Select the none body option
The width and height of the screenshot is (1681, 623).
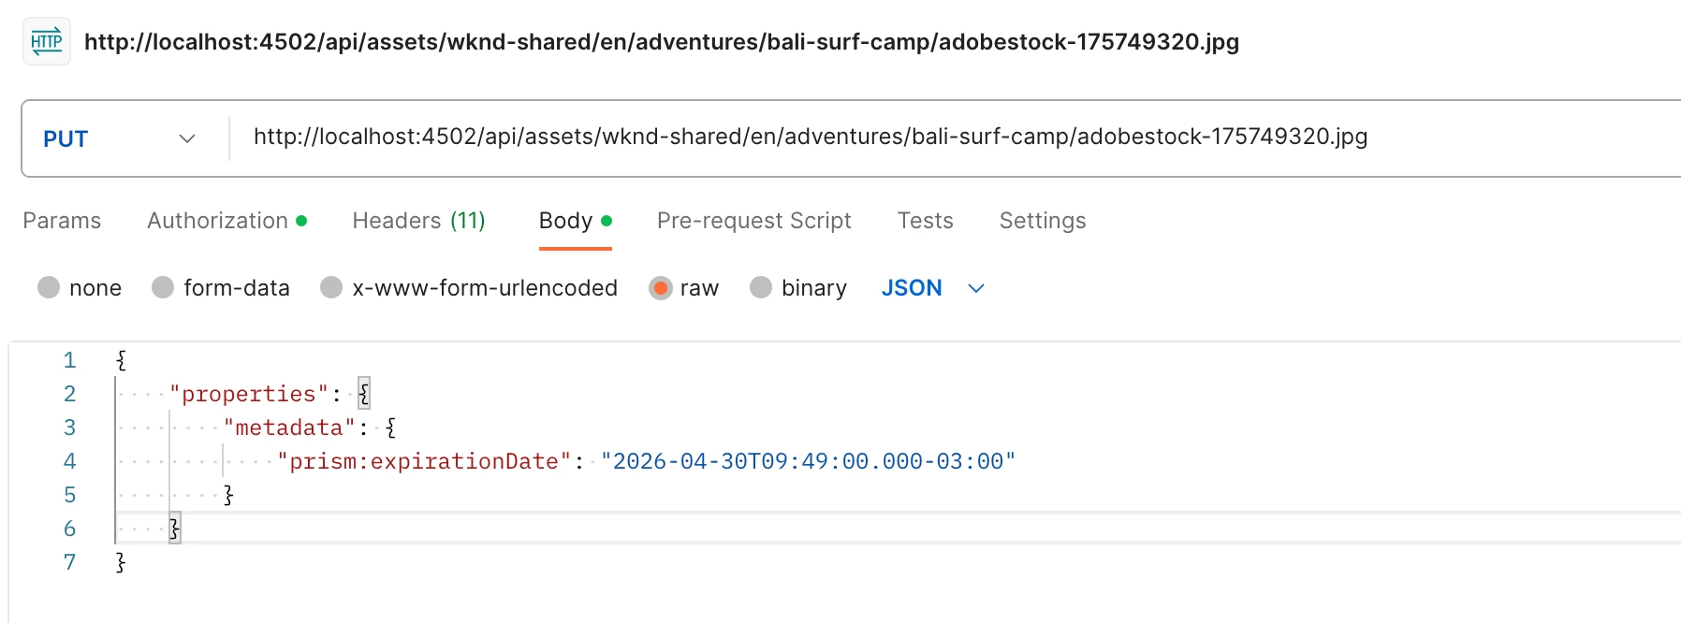tap(50, 288)
